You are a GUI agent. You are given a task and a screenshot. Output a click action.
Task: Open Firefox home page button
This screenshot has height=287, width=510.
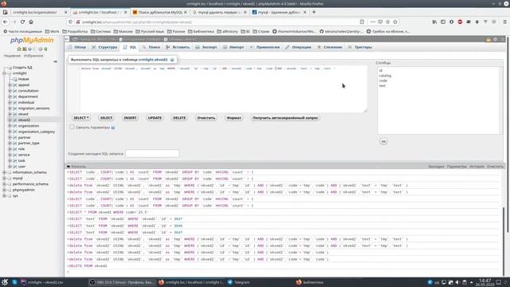pyautogui.click(x=31, y=22)
